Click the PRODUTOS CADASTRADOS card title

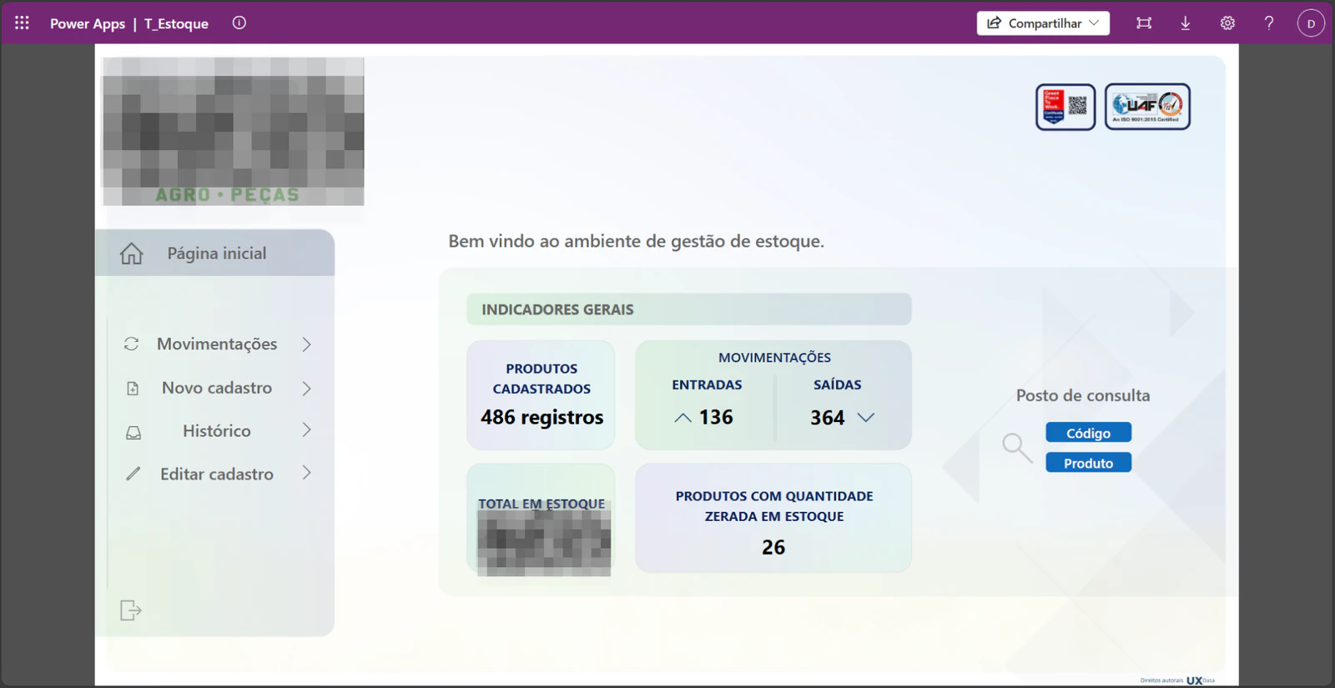(x=542, y=379)
